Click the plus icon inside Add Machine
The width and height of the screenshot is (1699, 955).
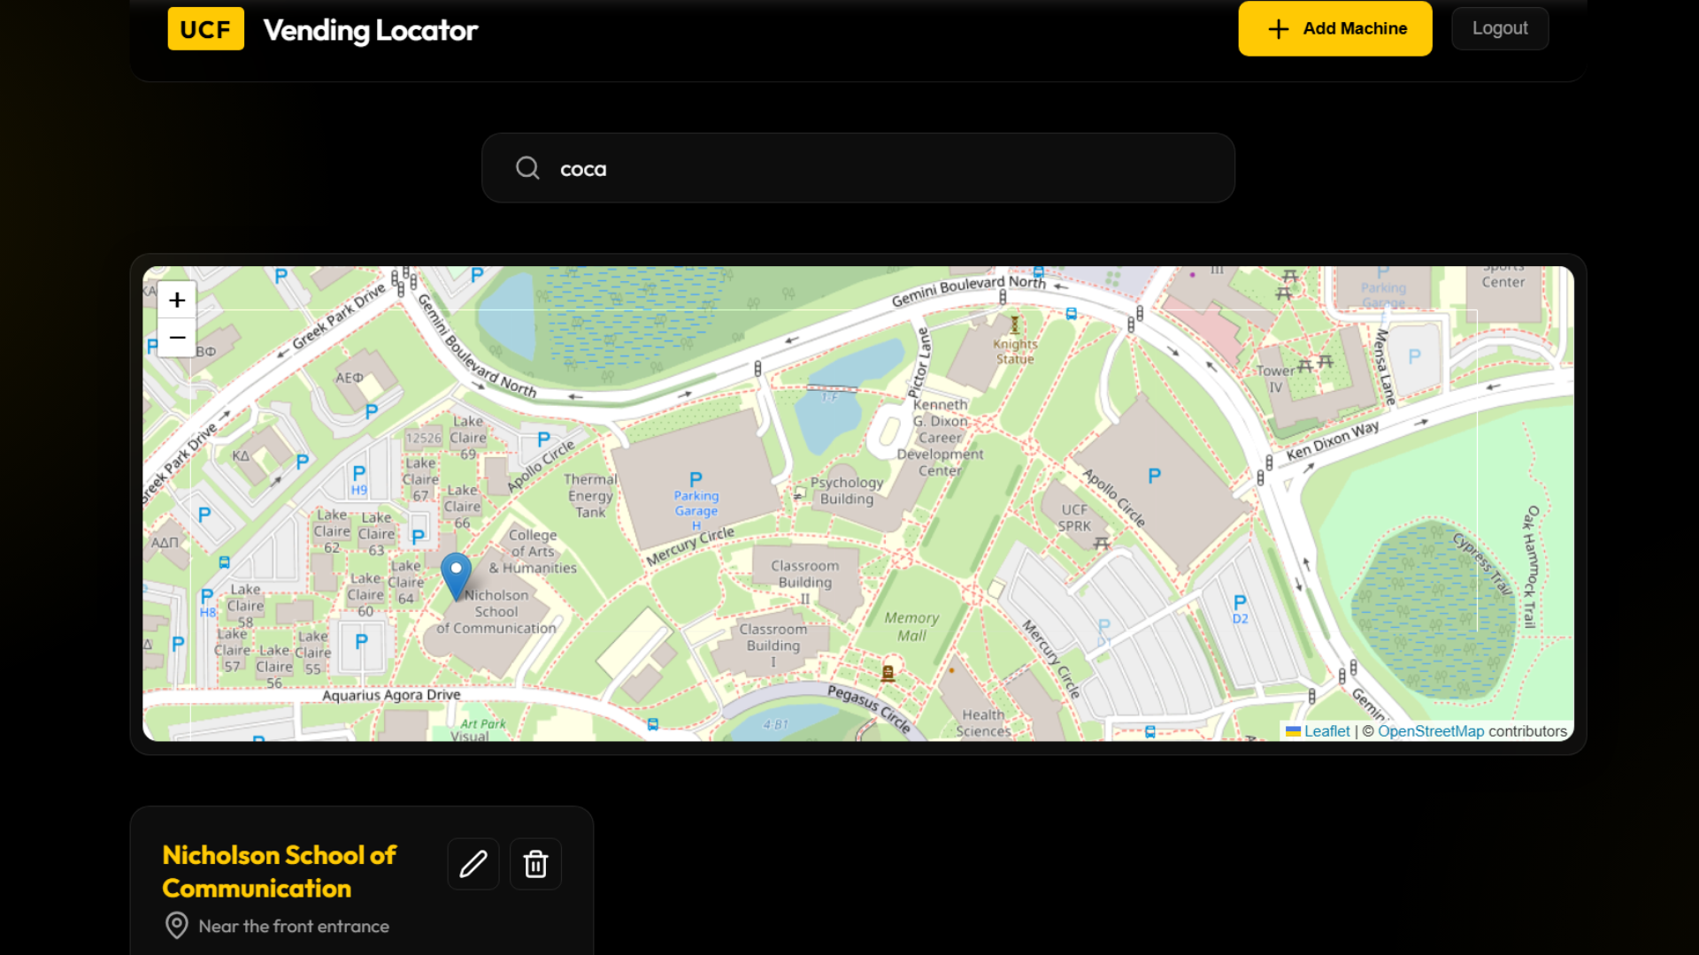pyautogui.click(x=1279, y=29)
